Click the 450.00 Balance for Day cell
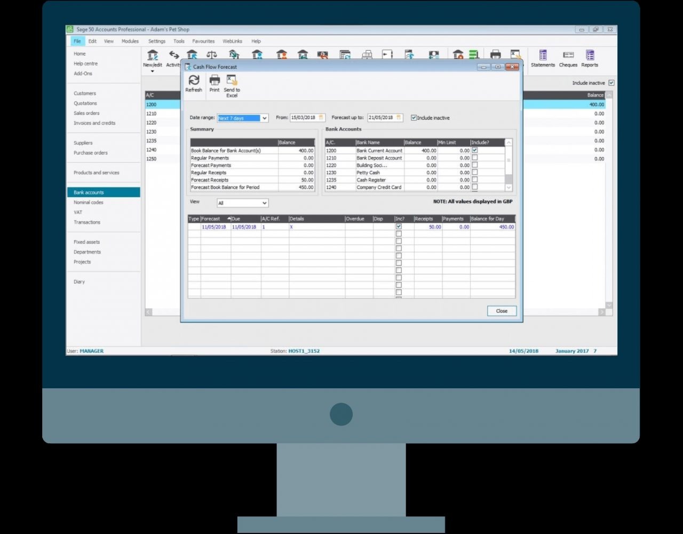Screen dimensions: 683x534 point(493,227)
